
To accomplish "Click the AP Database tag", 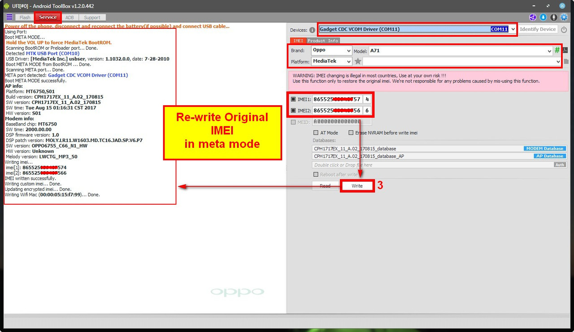I will (550, 156).
